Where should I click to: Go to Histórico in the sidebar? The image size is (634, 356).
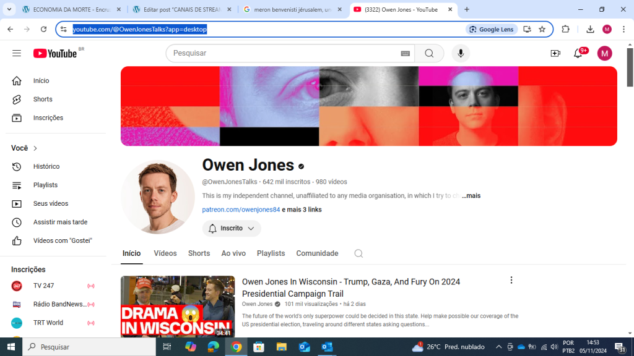click(x=46, y=166)
